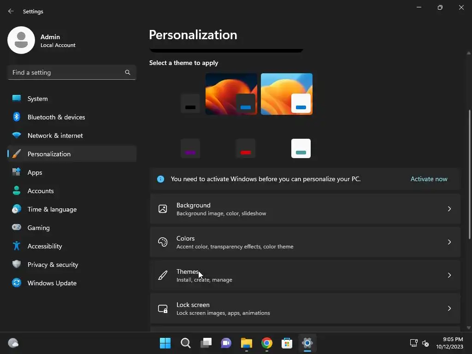
Task: Expand the Themes settings chevron
Action: coord(449,275)
